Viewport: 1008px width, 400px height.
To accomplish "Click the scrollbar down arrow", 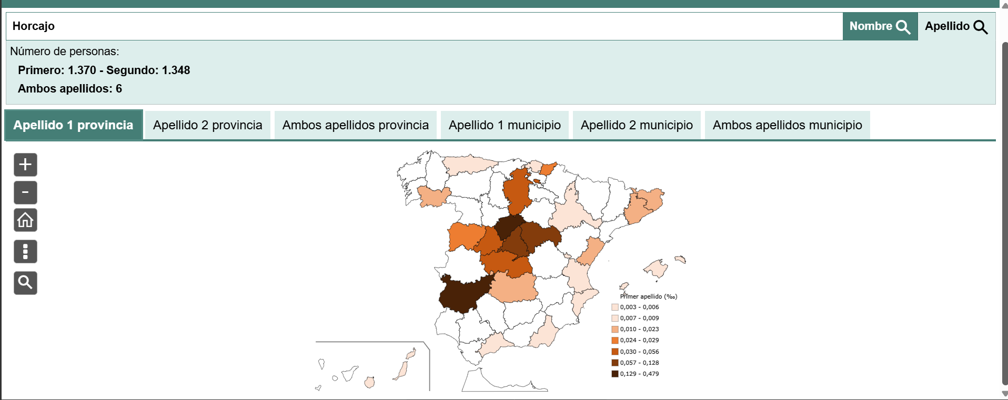I will 1004,394.
